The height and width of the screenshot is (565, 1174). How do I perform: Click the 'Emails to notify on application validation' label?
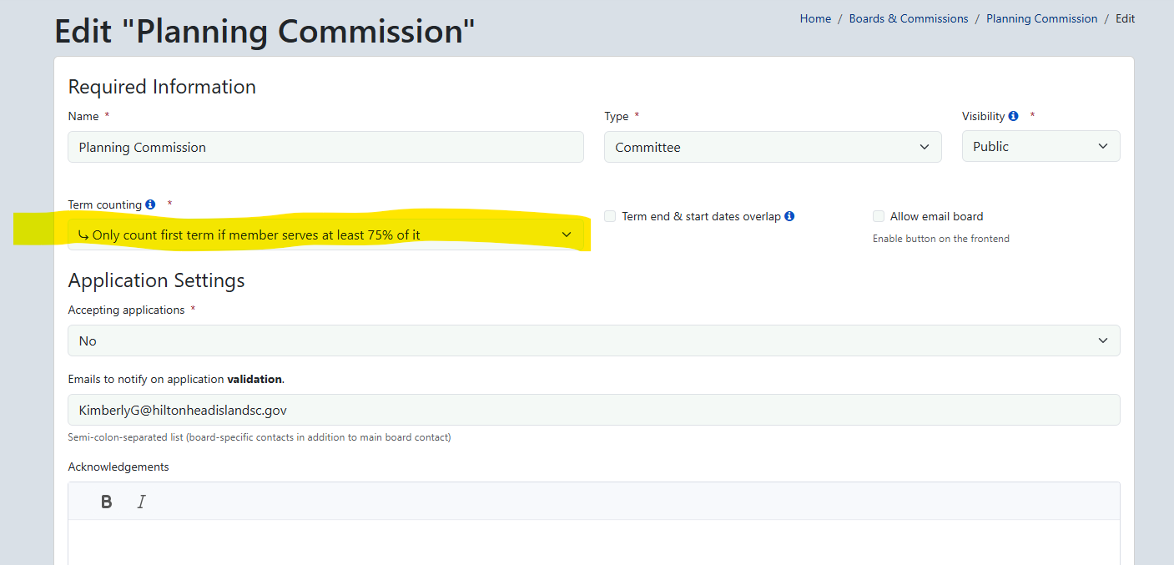(176, 379)
